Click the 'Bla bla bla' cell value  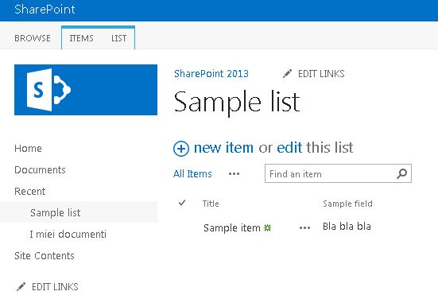tap(347, 227)
